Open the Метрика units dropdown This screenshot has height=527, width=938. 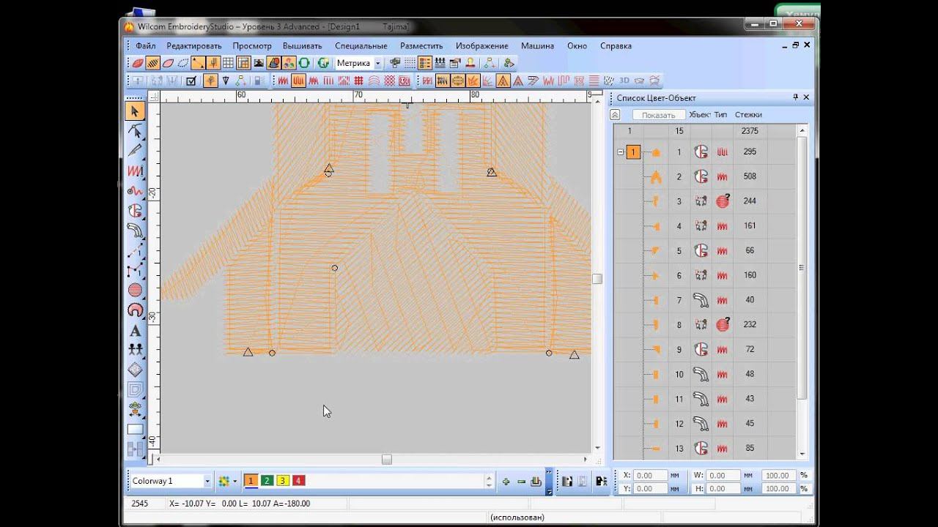coord(377,64)
